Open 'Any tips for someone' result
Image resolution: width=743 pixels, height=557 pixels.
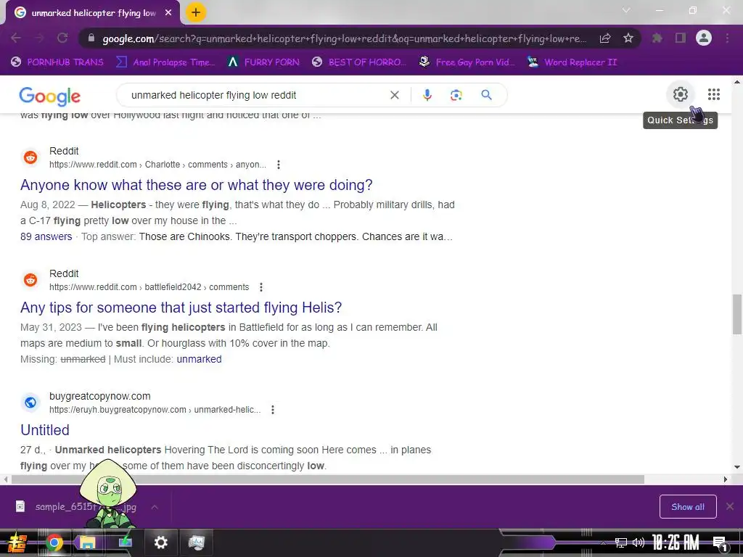click(x=181, y=308)
